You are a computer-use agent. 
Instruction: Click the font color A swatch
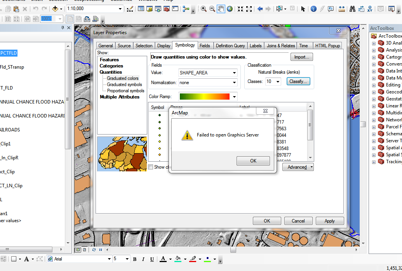163,259
